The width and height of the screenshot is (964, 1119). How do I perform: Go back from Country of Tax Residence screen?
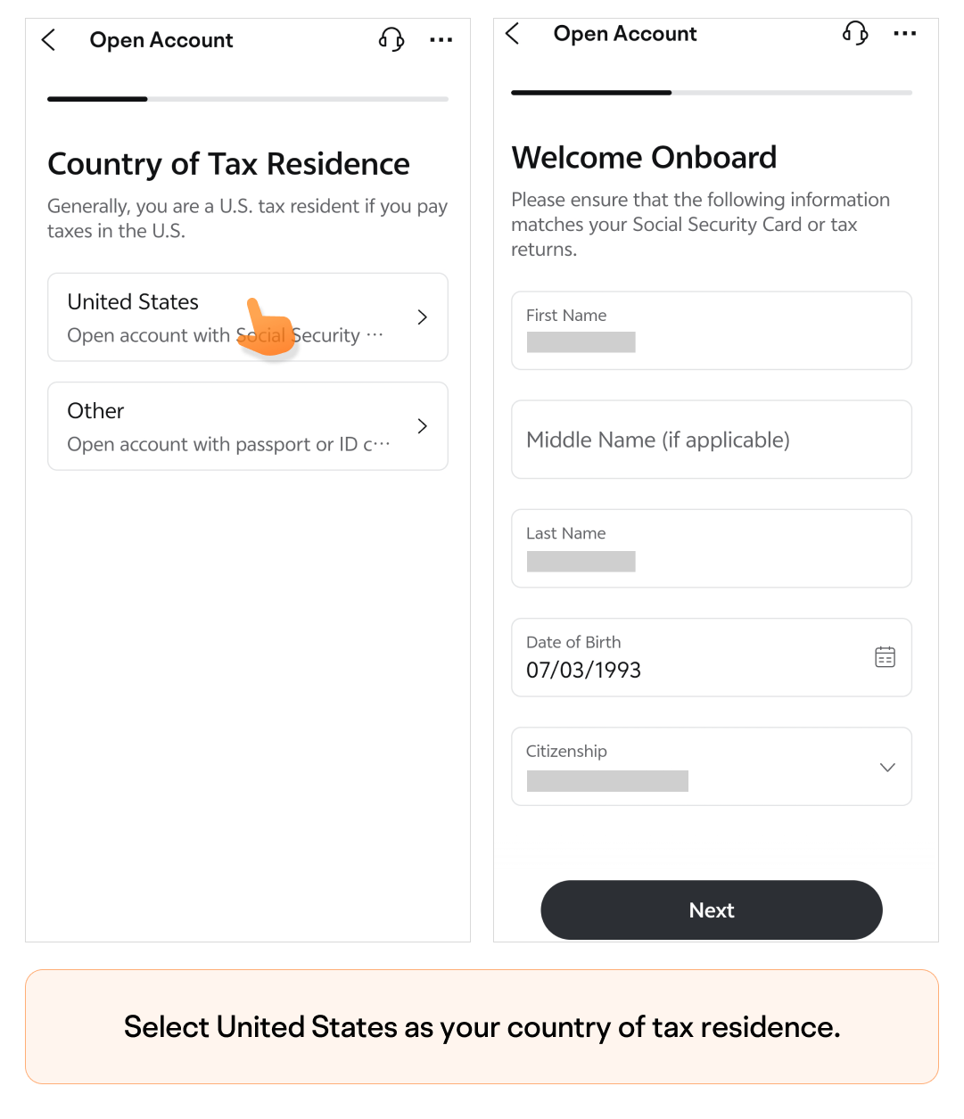(49, 40)
